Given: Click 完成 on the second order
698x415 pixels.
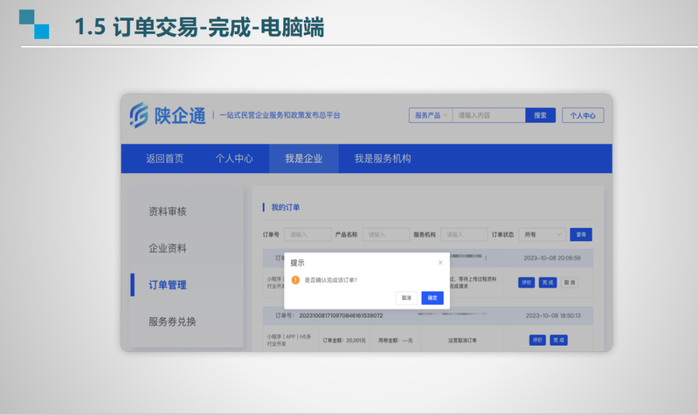Looking at the screenshot, I should point(558,340).
